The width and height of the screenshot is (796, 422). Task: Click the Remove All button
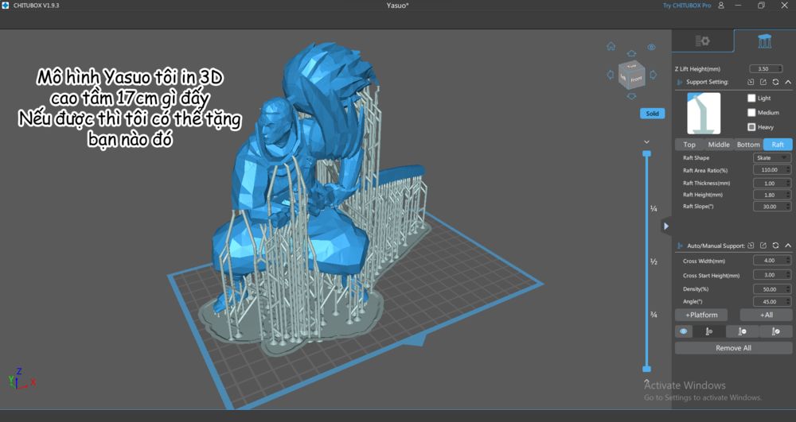733,348
